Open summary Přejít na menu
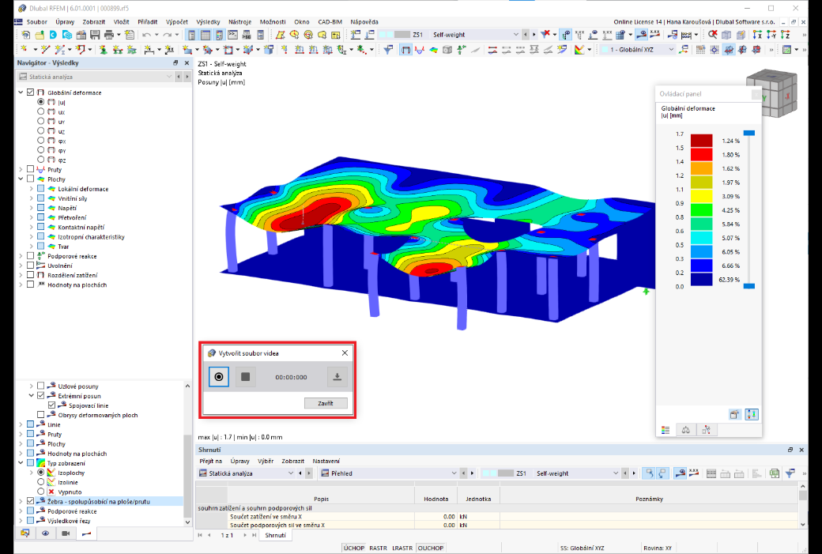This screenshot has height=554, width=822. (x=211, y=461)
